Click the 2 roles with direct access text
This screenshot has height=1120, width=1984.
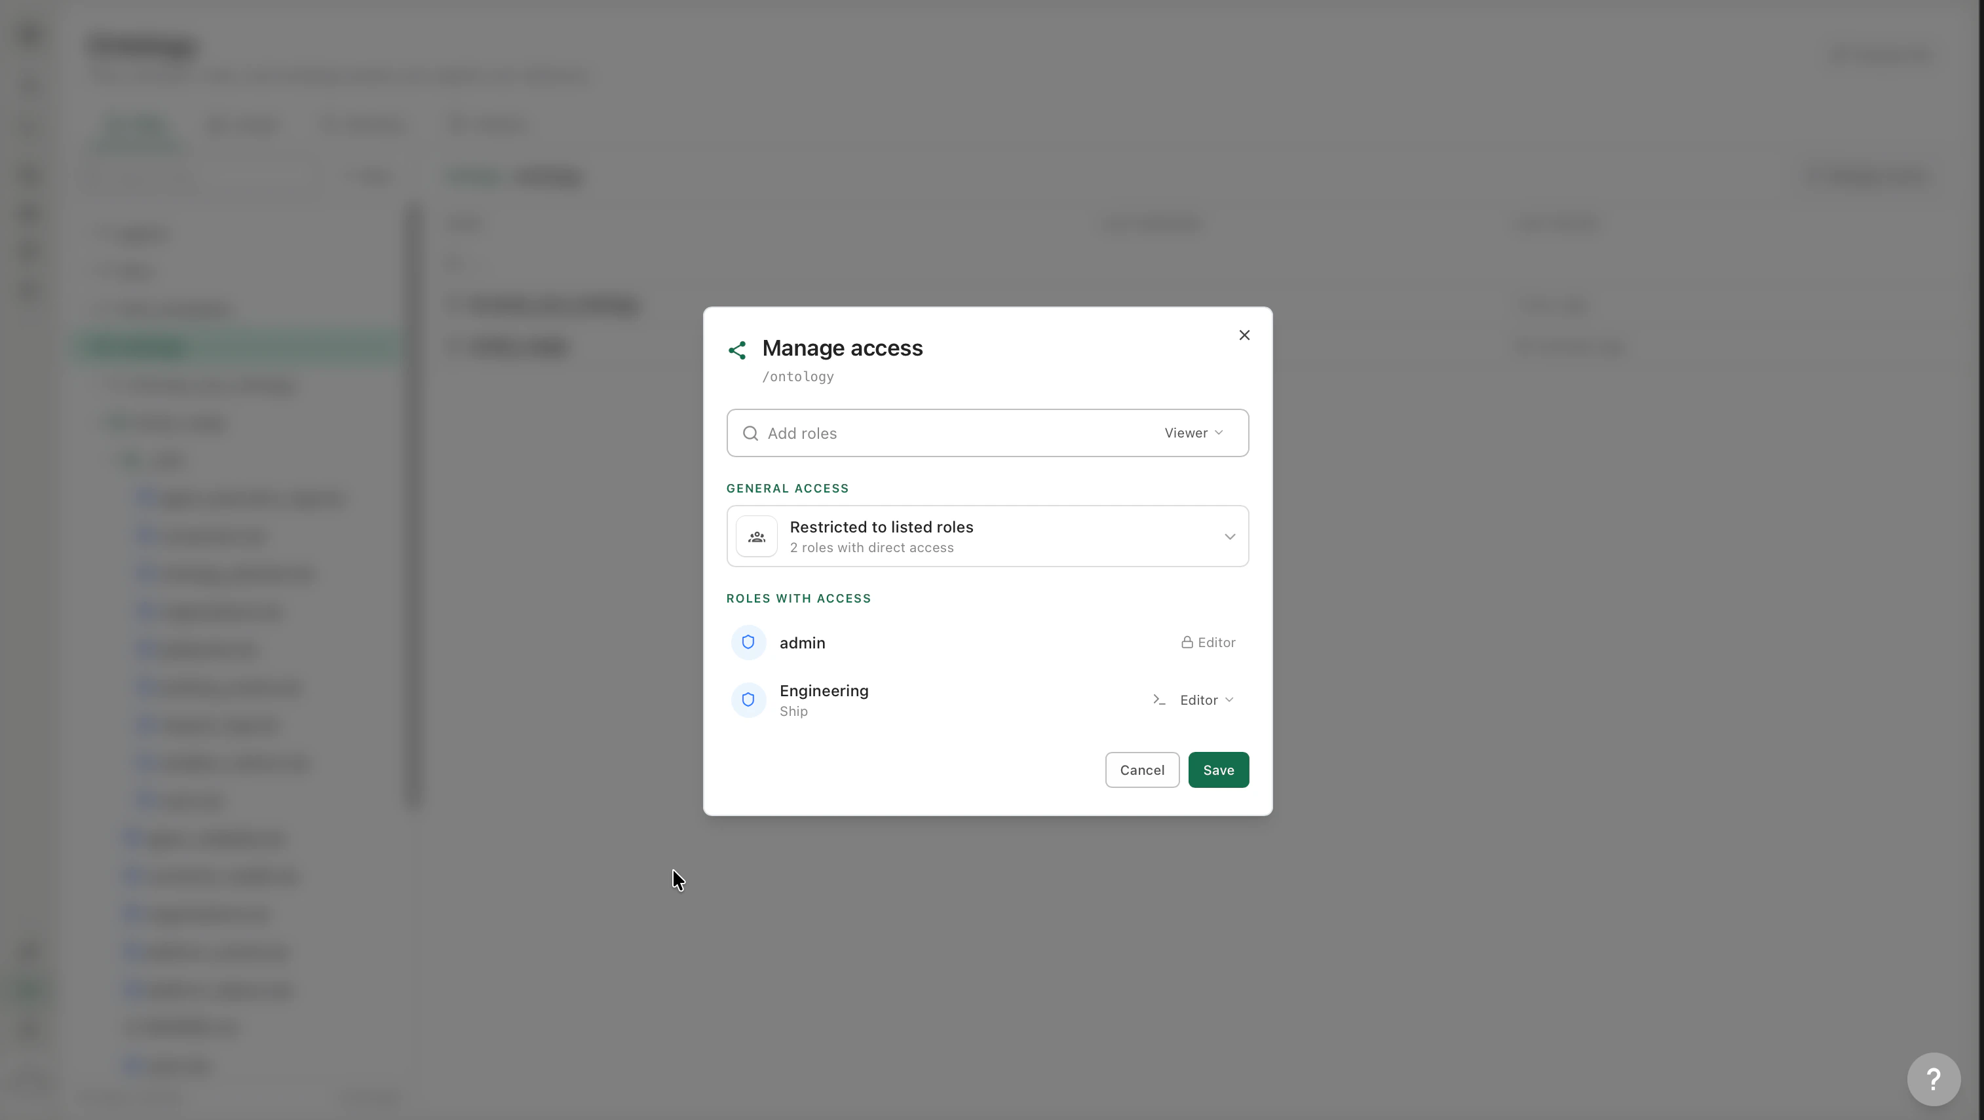(871, 548)
